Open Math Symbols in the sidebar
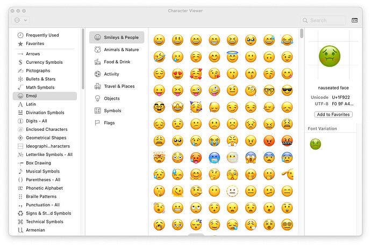Viewport: 371px width, 246px height. [x=40, y=87]
